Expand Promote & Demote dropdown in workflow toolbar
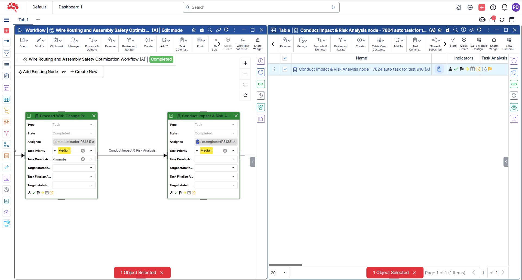 pos(92,43)
